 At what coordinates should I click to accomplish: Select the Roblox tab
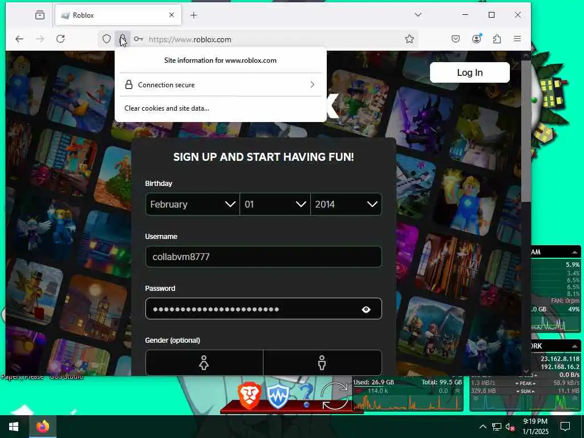[118, 15]
